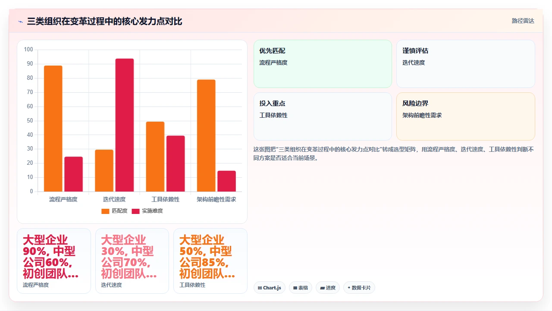Click the Chart.js tag icon
This screenshot has width=552, height=311.
260,288
